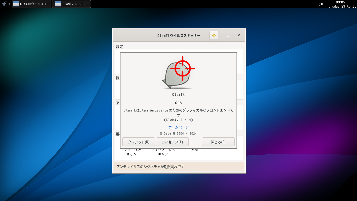Click the status message 'アンチウイルスのシグネチャが期限切れです'

tap(150, 167)
